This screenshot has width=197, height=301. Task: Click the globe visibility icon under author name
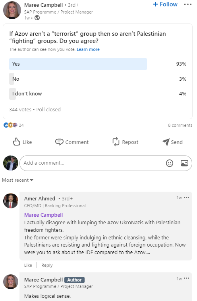coord(37,18)
